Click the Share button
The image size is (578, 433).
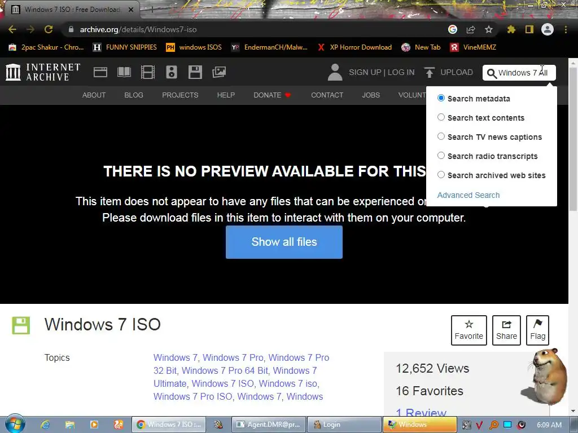coord(506,330)
